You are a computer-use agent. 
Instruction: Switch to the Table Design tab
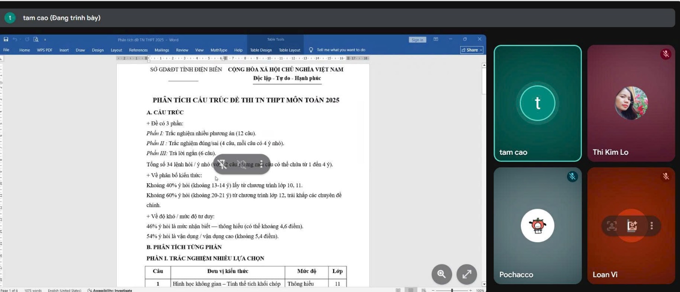pos(261,50)
